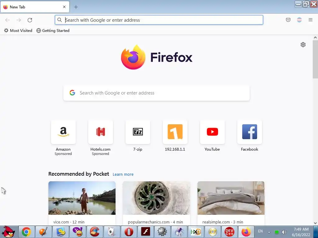The image size is (318, 238).
Task: Select the New Tab tab
Action: tap(35, 7)
